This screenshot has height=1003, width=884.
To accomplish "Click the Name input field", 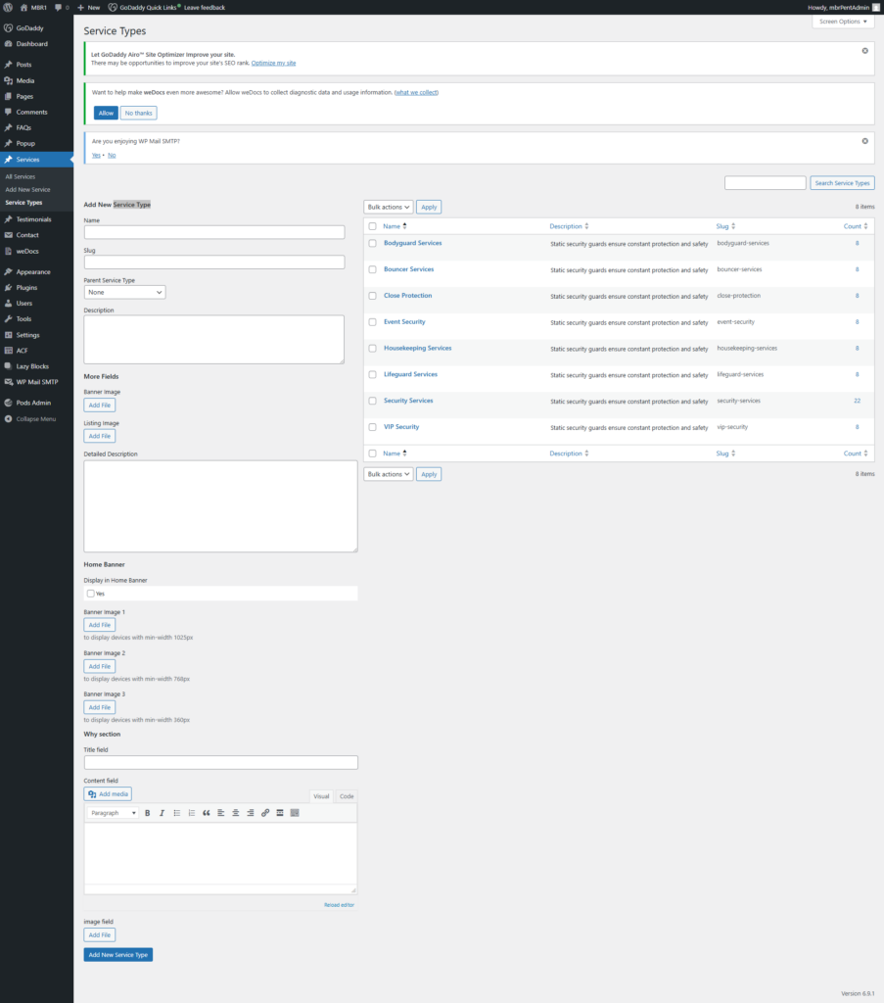I will point(214,232).
